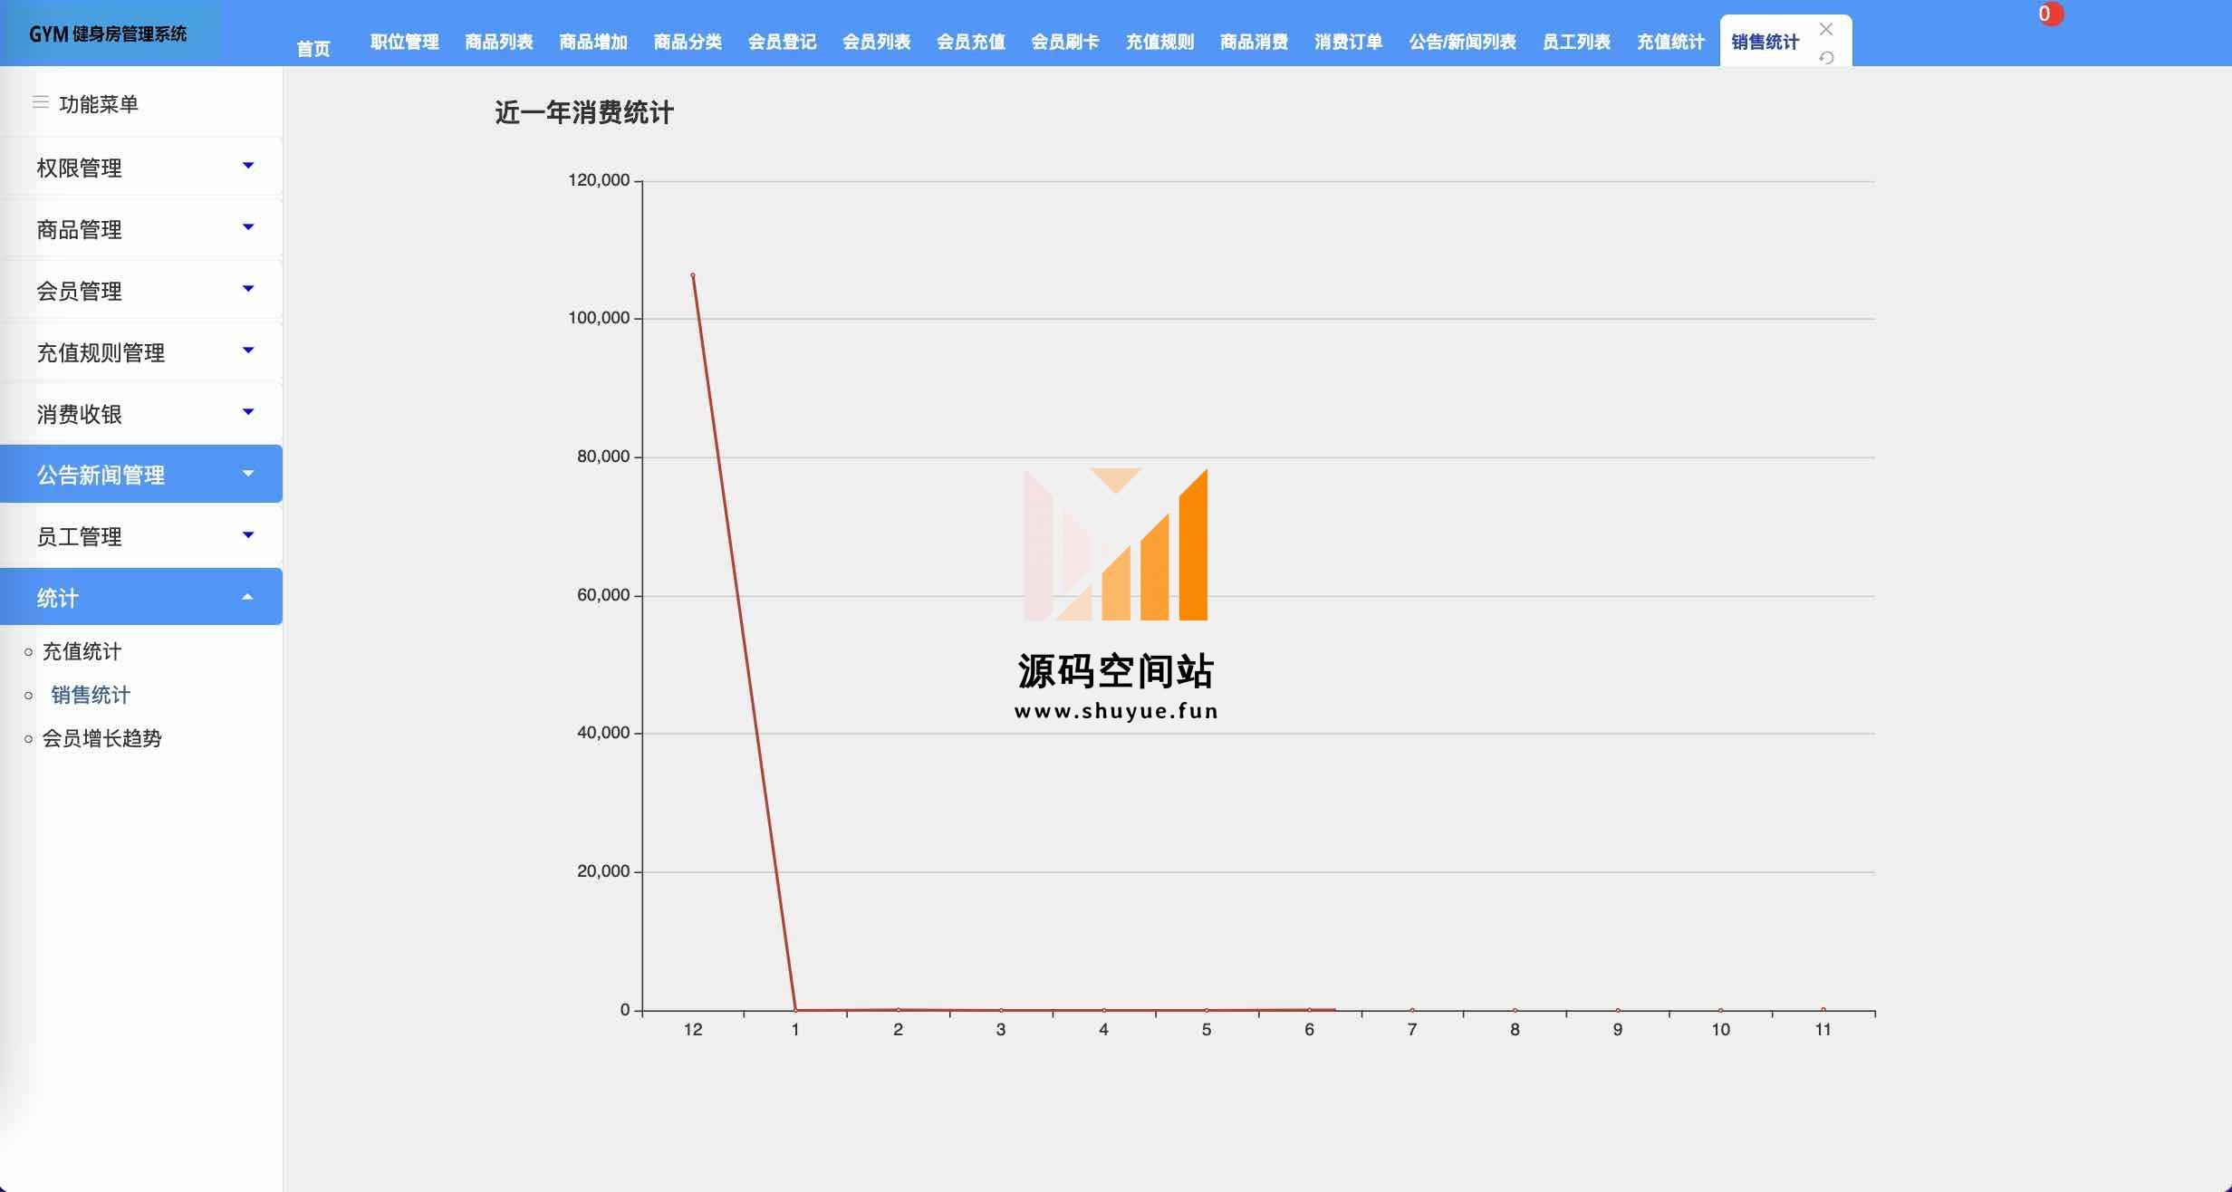Viewport: 2232px width, 1192px height.
Task: Click the 功能菜单 header text
Action: tap(99, 103)
